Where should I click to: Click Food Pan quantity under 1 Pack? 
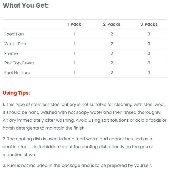point(74,34)
